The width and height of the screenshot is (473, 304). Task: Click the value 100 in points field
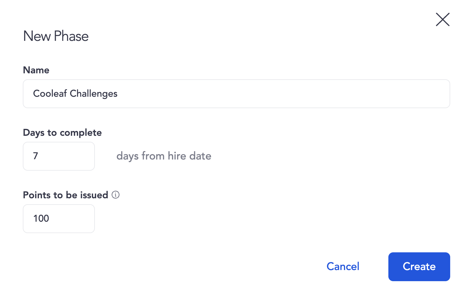point(41,218)
